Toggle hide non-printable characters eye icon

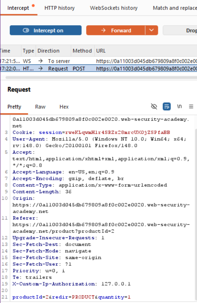point(154,107)
